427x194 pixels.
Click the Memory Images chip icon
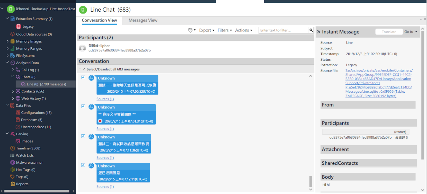click(13, 41)
